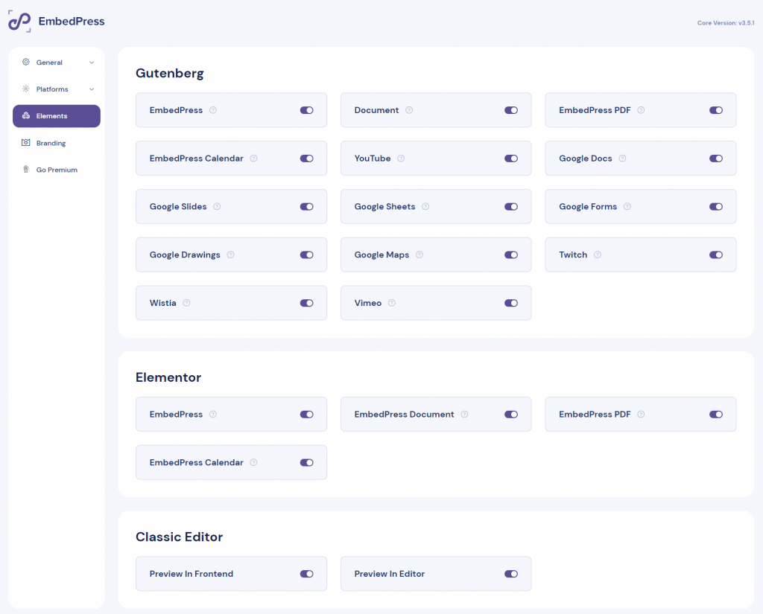
Task: Click the Platforms sun icon
Action: [x=25, y=89]
